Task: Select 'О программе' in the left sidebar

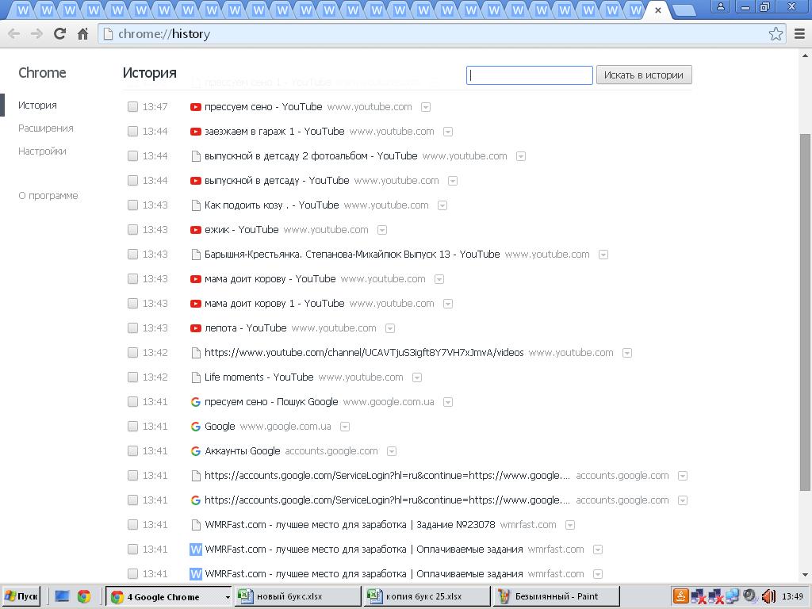Action: [48, 196]
